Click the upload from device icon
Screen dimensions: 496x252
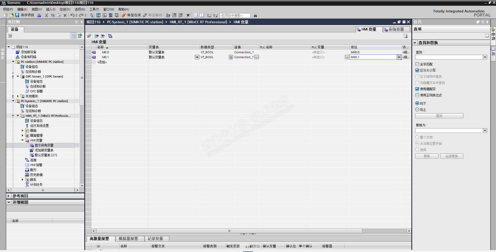click(x=105, y=15)
